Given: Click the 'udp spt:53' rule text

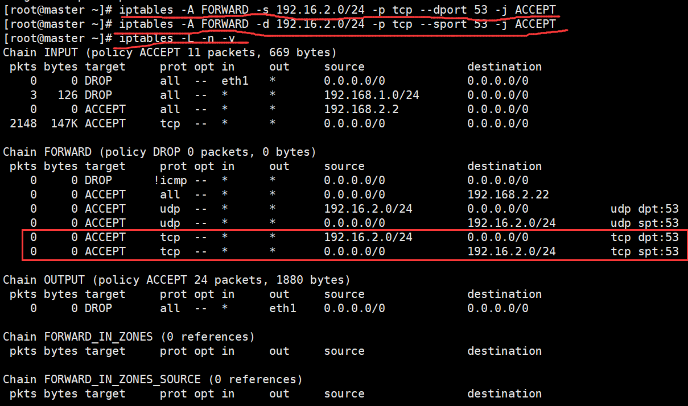Looking at the screenshot, I should pyautogui.click(x=645, y=223).
